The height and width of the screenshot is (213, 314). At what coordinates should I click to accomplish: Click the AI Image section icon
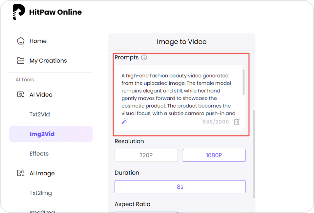tap(21, 173)
